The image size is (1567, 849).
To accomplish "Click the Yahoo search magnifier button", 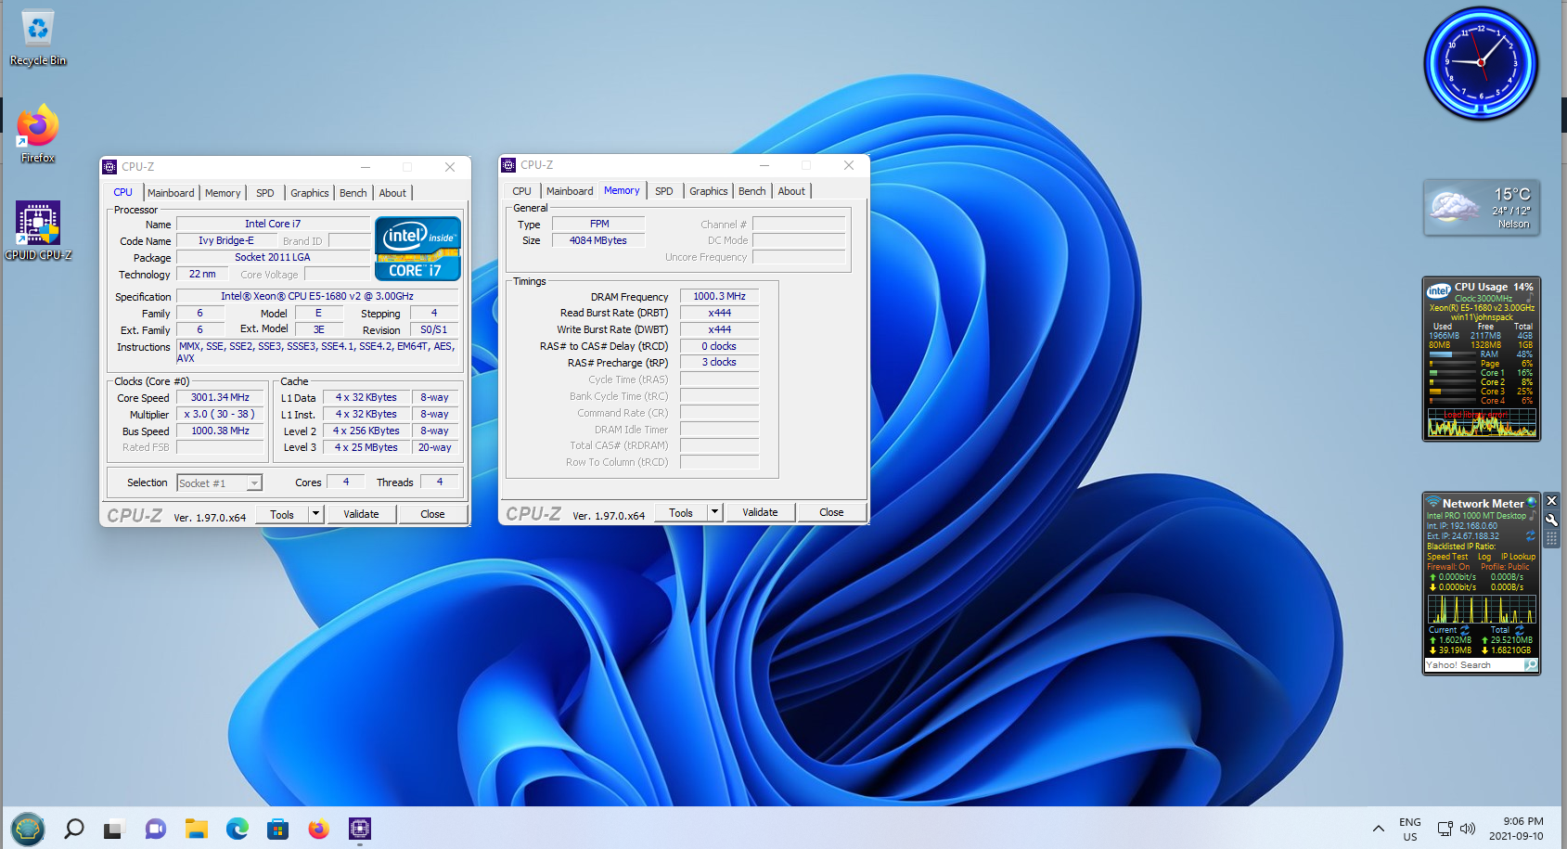I will 1530,664.
